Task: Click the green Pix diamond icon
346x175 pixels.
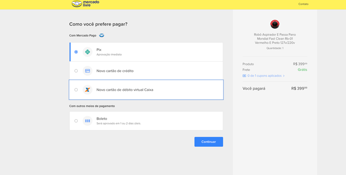Action: (x=87, y=52)
